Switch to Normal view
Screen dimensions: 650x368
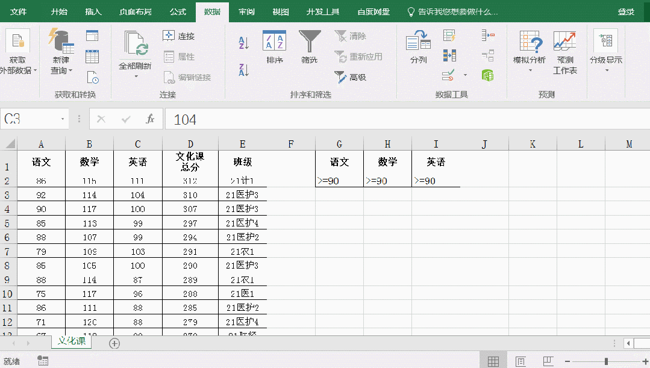pyautogui.click(x=493, y=361)
